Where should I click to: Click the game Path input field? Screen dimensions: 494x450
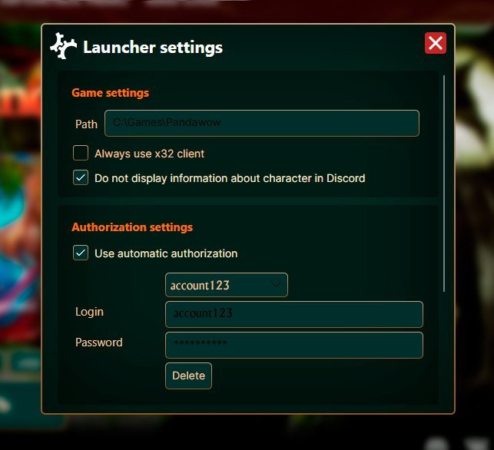262,123
